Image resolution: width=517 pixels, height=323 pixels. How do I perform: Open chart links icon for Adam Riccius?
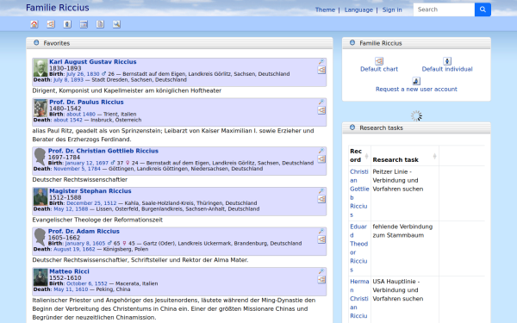coord(321,239)
